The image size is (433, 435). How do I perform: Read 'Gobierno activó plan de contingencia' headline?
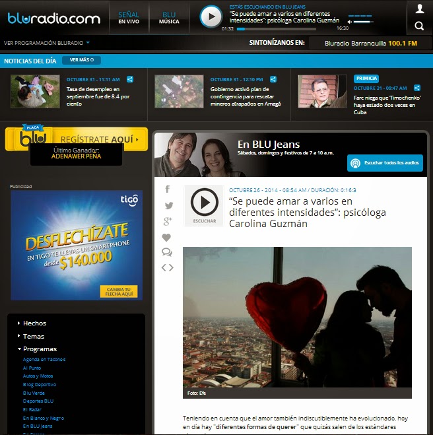pos(246,96)
